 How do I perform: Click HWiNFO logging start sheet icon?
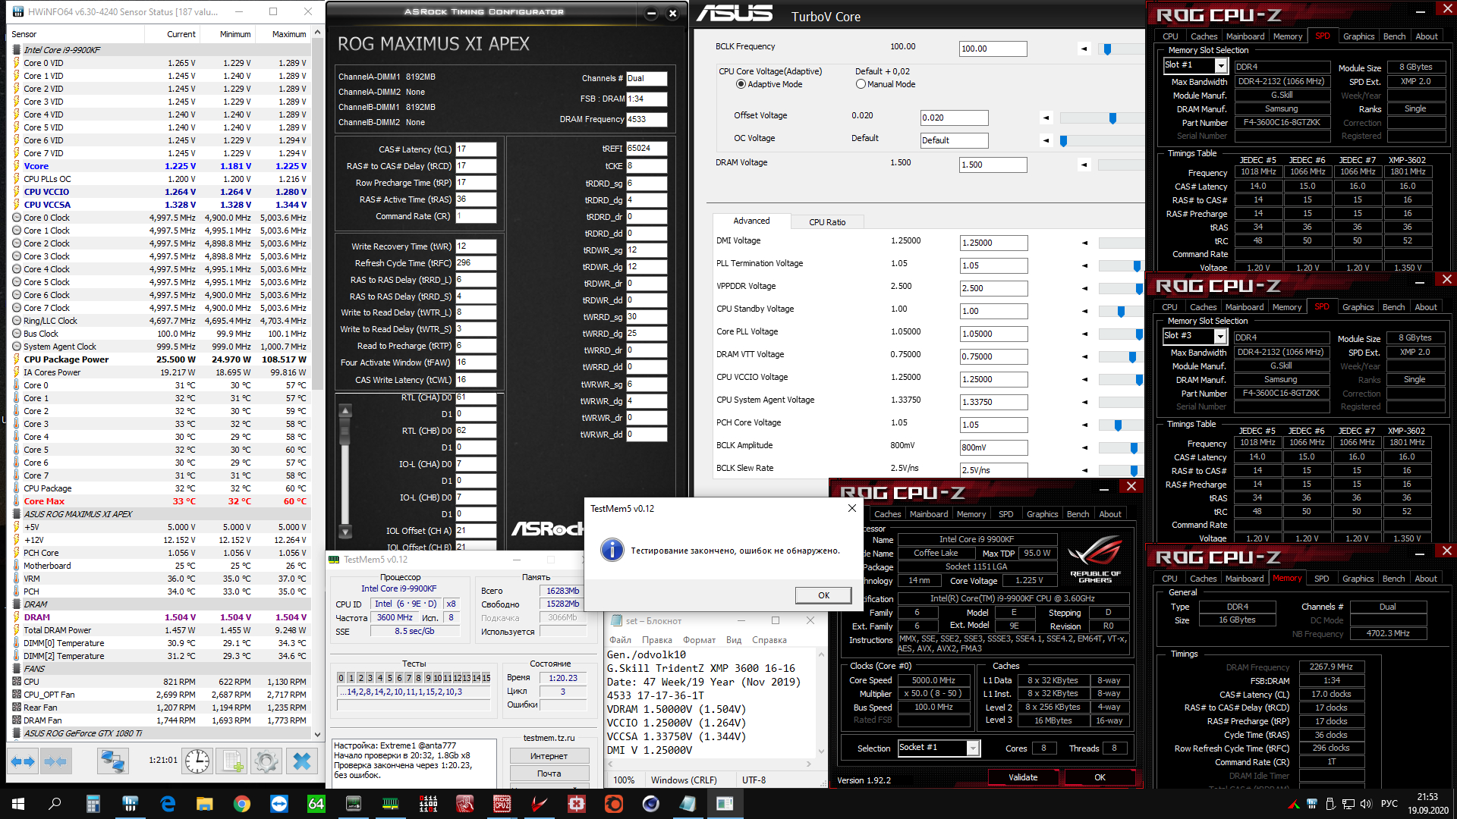click(x=233, y=761)
